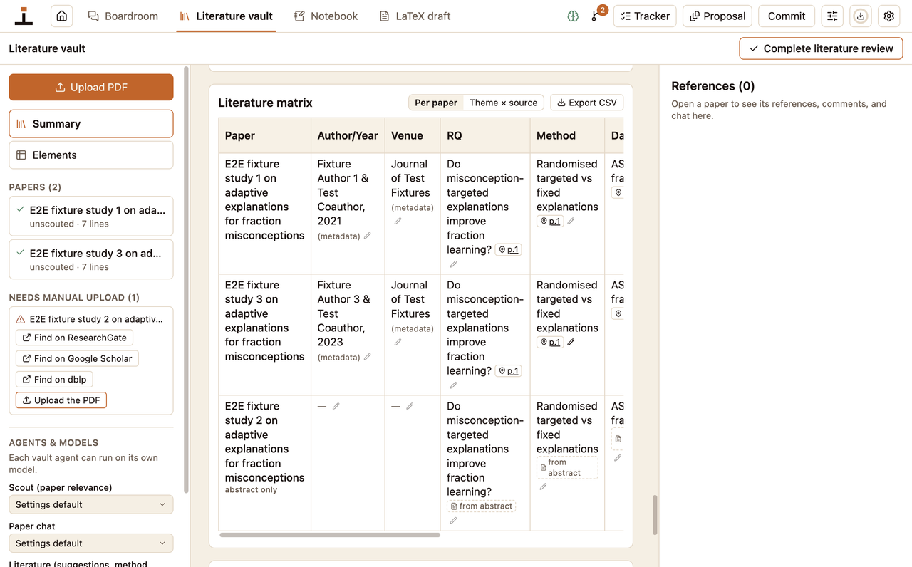Edit Venue pencil in study 3 row
912x567 pixels.
pos(398,342)
